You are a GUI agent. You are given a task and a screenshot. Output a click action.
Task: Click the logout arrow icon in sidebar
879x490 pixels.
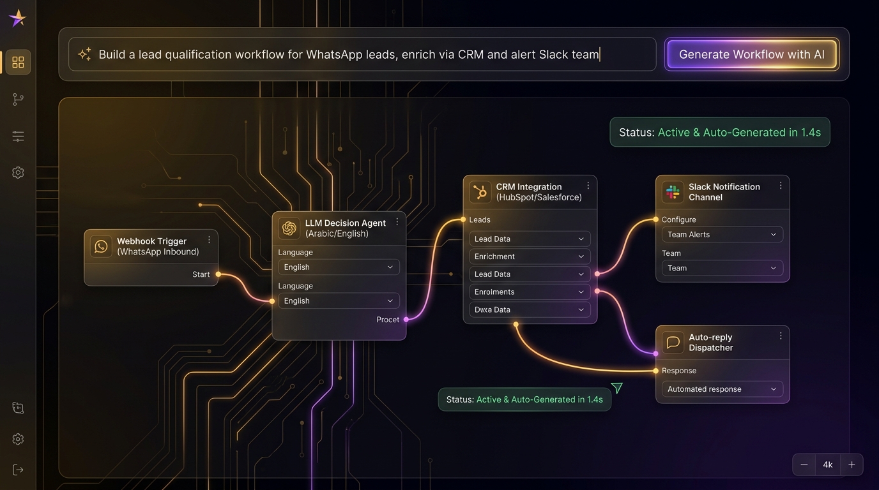(x=18, y=470)
